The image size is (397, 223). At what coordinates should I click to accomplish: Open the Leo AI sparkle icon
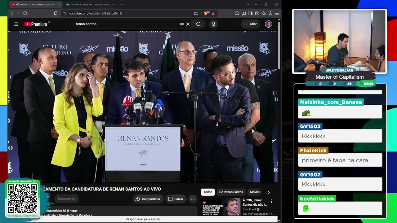coord(264,13)
